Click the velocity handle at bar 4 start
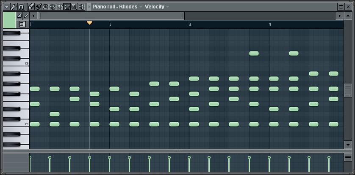355x175 pixels. (x=269, y=158)
